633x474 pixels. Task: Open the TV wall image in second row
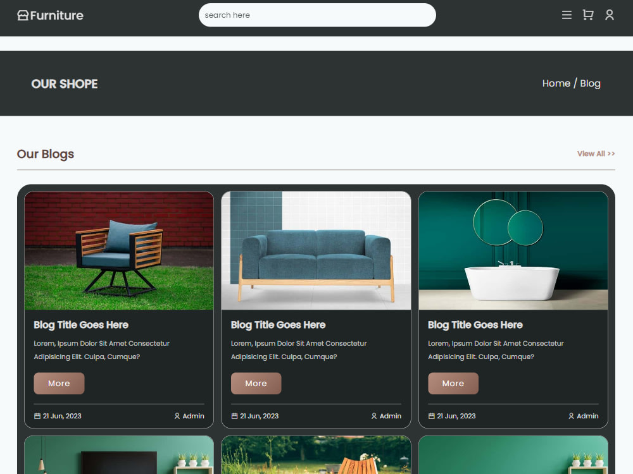(119, 454)
